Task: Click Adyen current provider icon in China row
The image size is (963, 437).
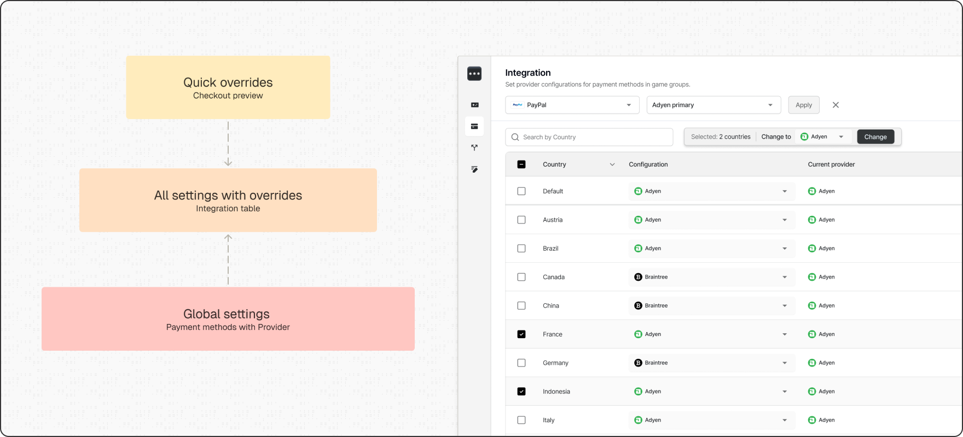Action: point(812,306)
